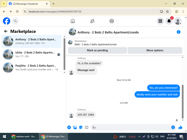Screen dimensions: 187x140
Task: Choose a GIF icon in composer
Action: point(86,127)
